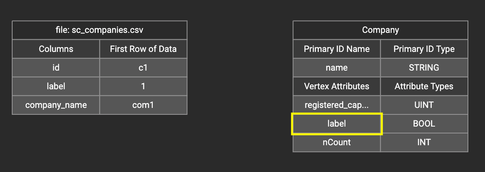Viewport: 485px width, 172px height.
Task: Click the Attribute Types header cell
Action: [424, 86]
